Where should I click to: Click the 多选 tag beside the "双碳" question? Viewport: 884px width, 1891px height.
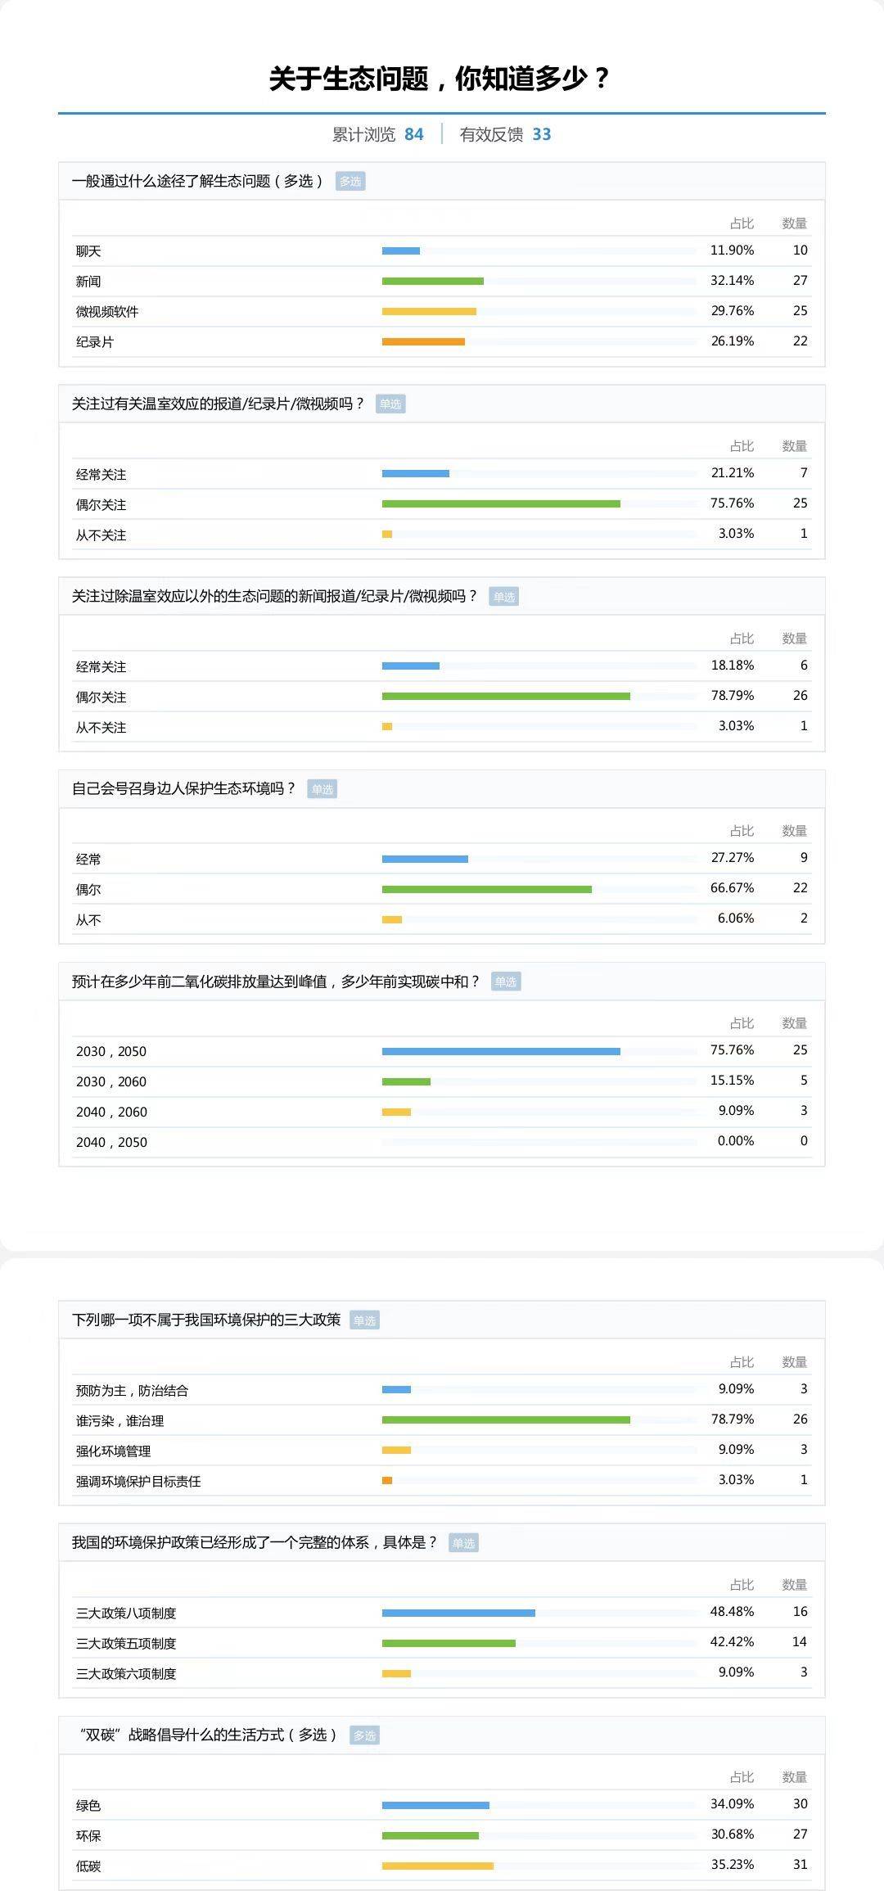pyautogui.click(x=364, y=1735)
